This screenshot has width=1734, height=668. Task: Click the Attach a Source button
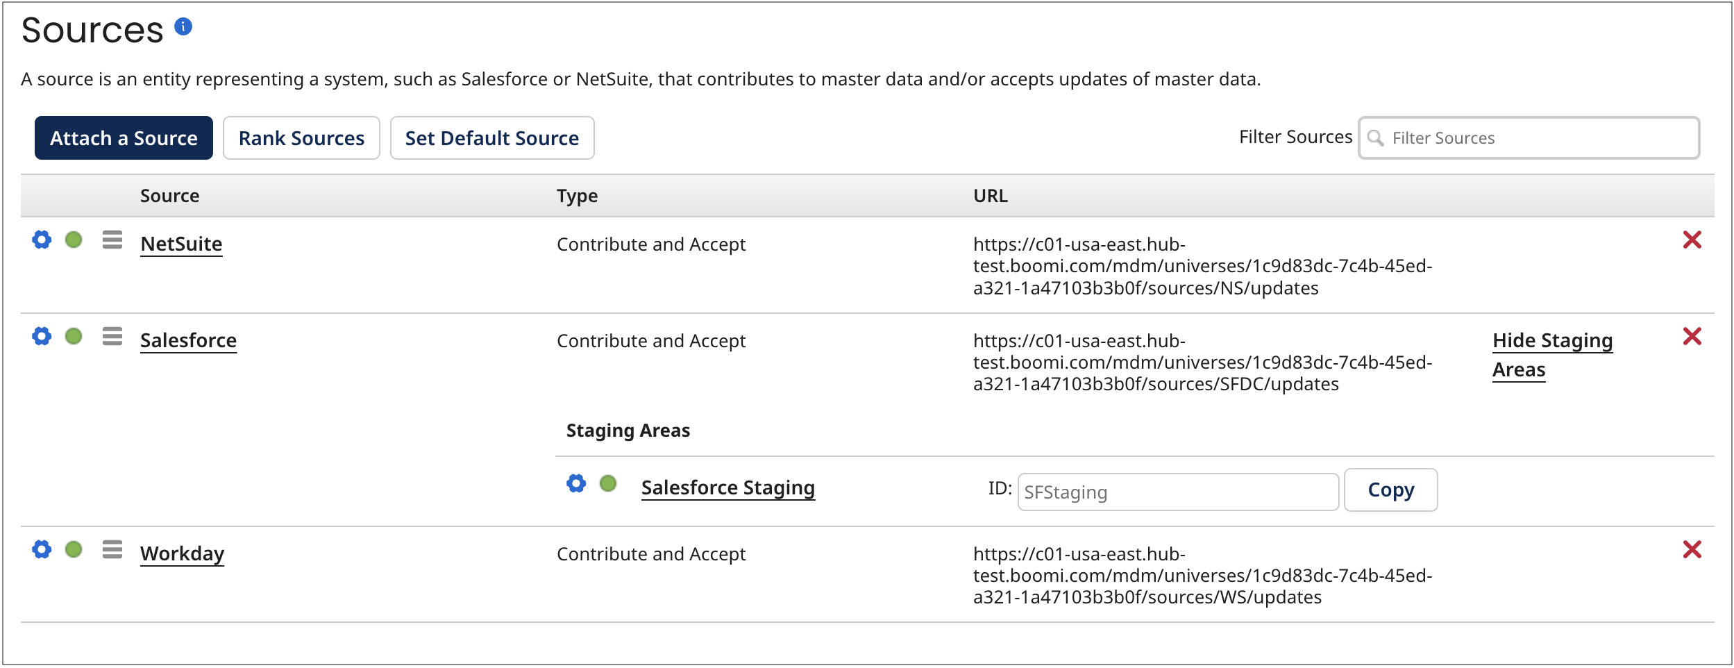pos(124,137)
